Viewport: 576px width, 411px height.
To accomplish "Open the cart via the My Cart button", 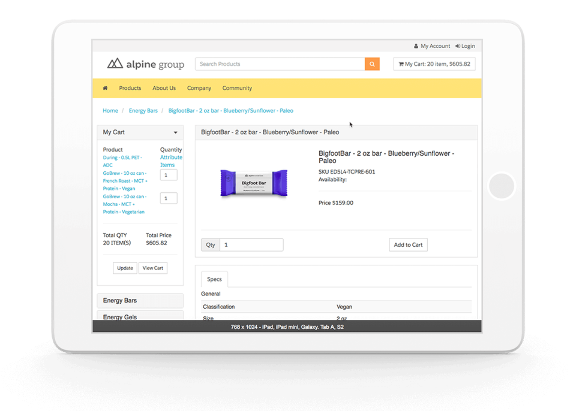I will tap(434, 64).
